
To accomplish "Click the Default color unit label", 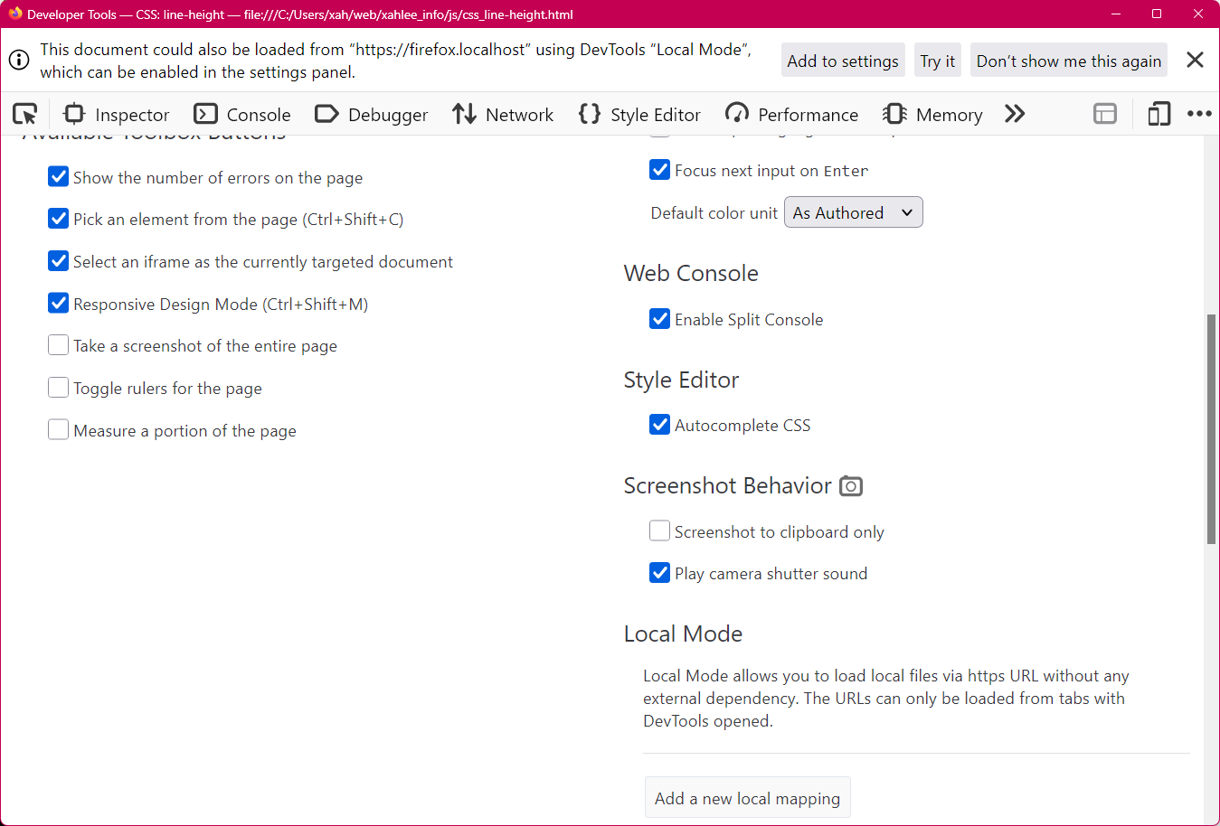I will (x=714, y=212).
